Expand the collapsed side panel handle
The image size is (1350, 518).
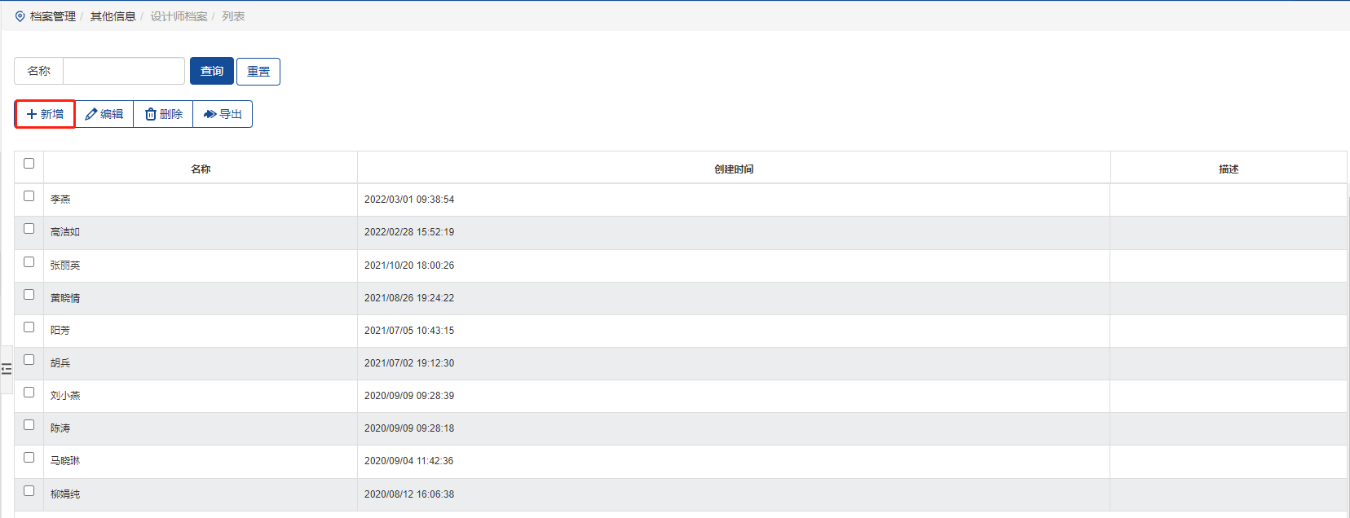[7, 369]
